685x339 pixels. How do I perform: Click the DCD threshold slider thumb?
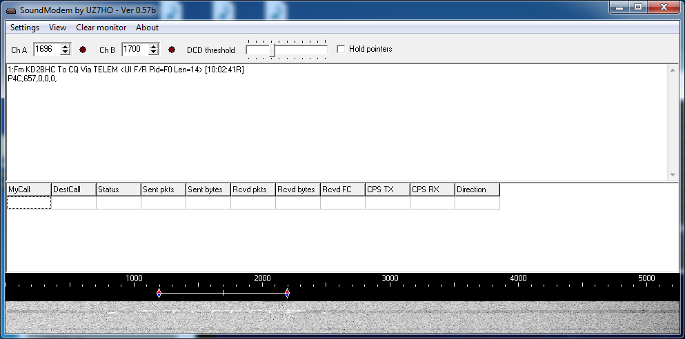pyautogui.click(x=272, y=50)
